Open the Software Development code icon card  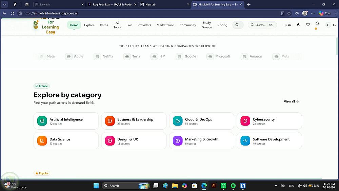(269, 141)
